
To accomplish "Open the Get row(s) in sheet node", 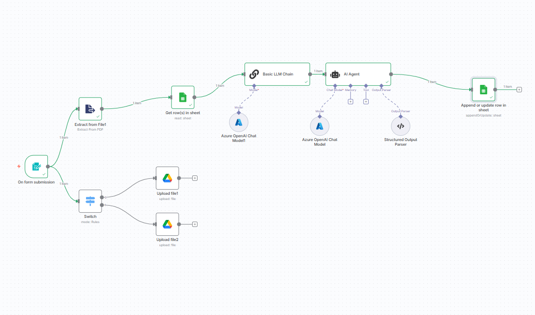I will (182, 98).
